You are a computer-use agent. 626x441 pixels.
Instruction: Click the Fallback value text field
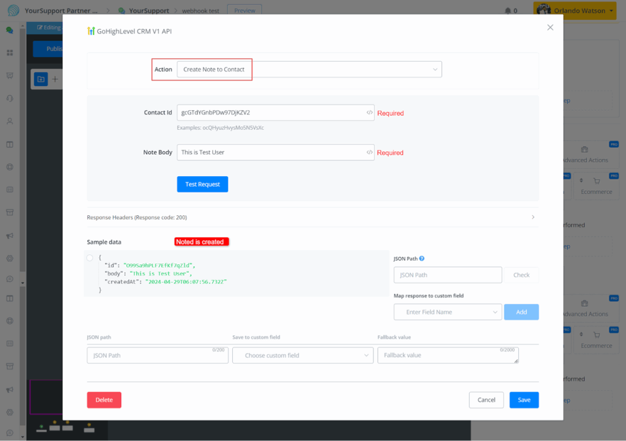(447, 355)
